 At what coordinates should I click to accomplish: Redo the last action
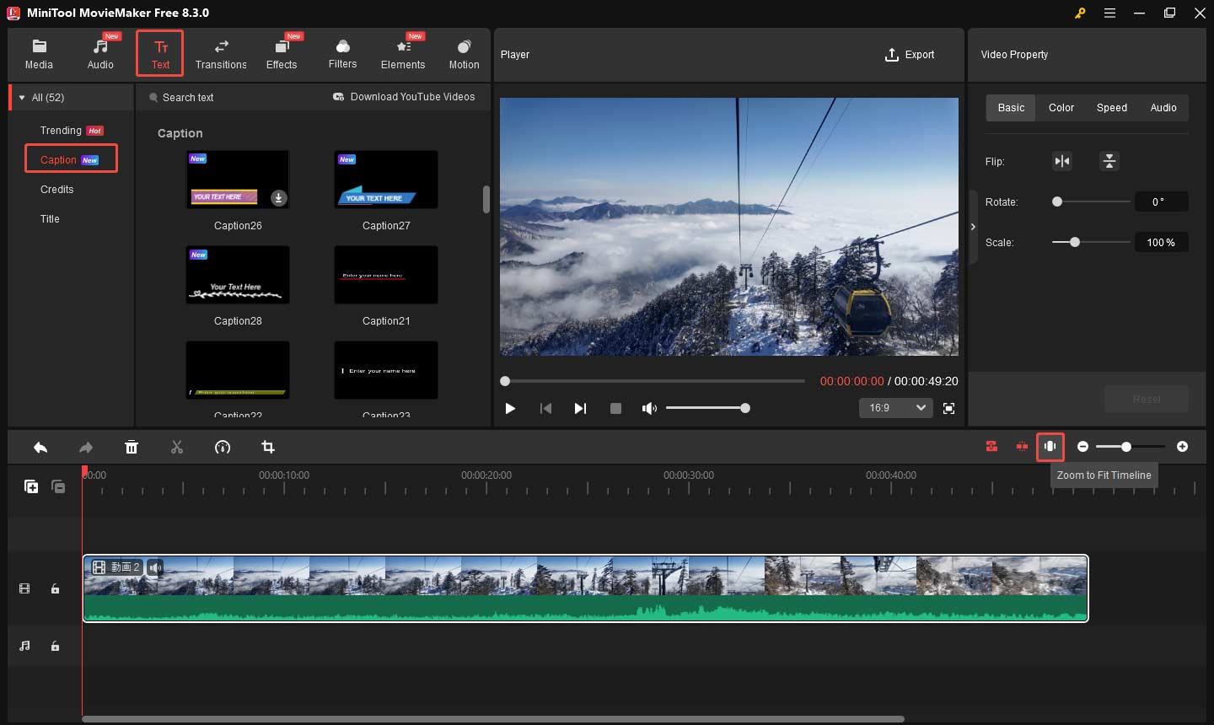[85, 447]
